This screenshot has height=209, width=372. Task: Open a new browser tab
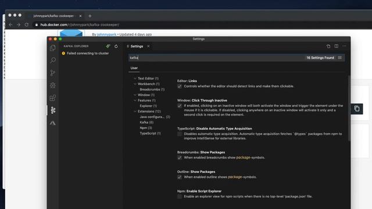pos(90,16)
